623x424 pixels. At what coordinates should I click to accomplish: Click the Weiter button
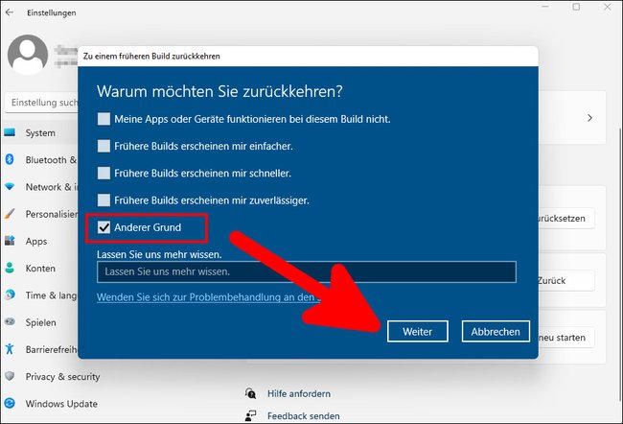418,331
